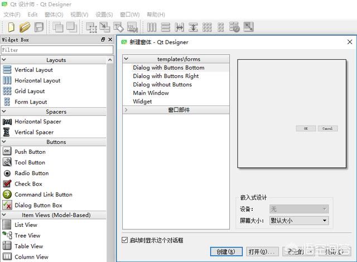Select Check Box widget in Widget Box
The image size is (357, 262).
tap(28, 184)
